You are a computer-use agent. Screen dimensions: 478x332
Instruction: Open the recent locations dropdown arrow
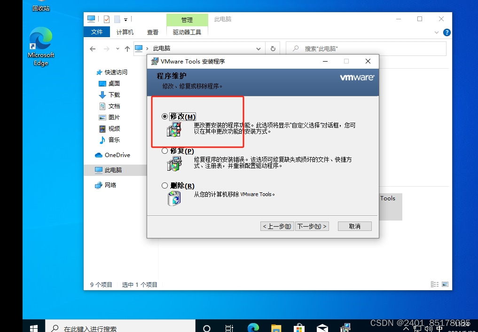pyautogui.click(x=118, y=49)
